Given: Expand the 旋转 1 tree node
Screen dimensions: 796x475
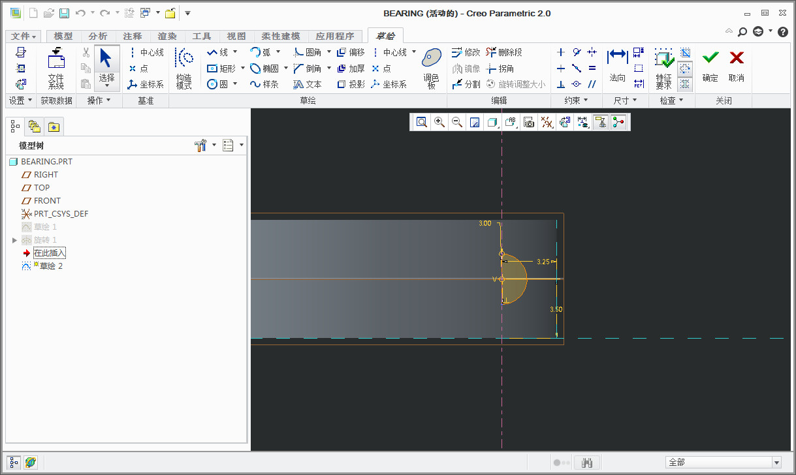Looking at the screenshot, I should (15, 240).
